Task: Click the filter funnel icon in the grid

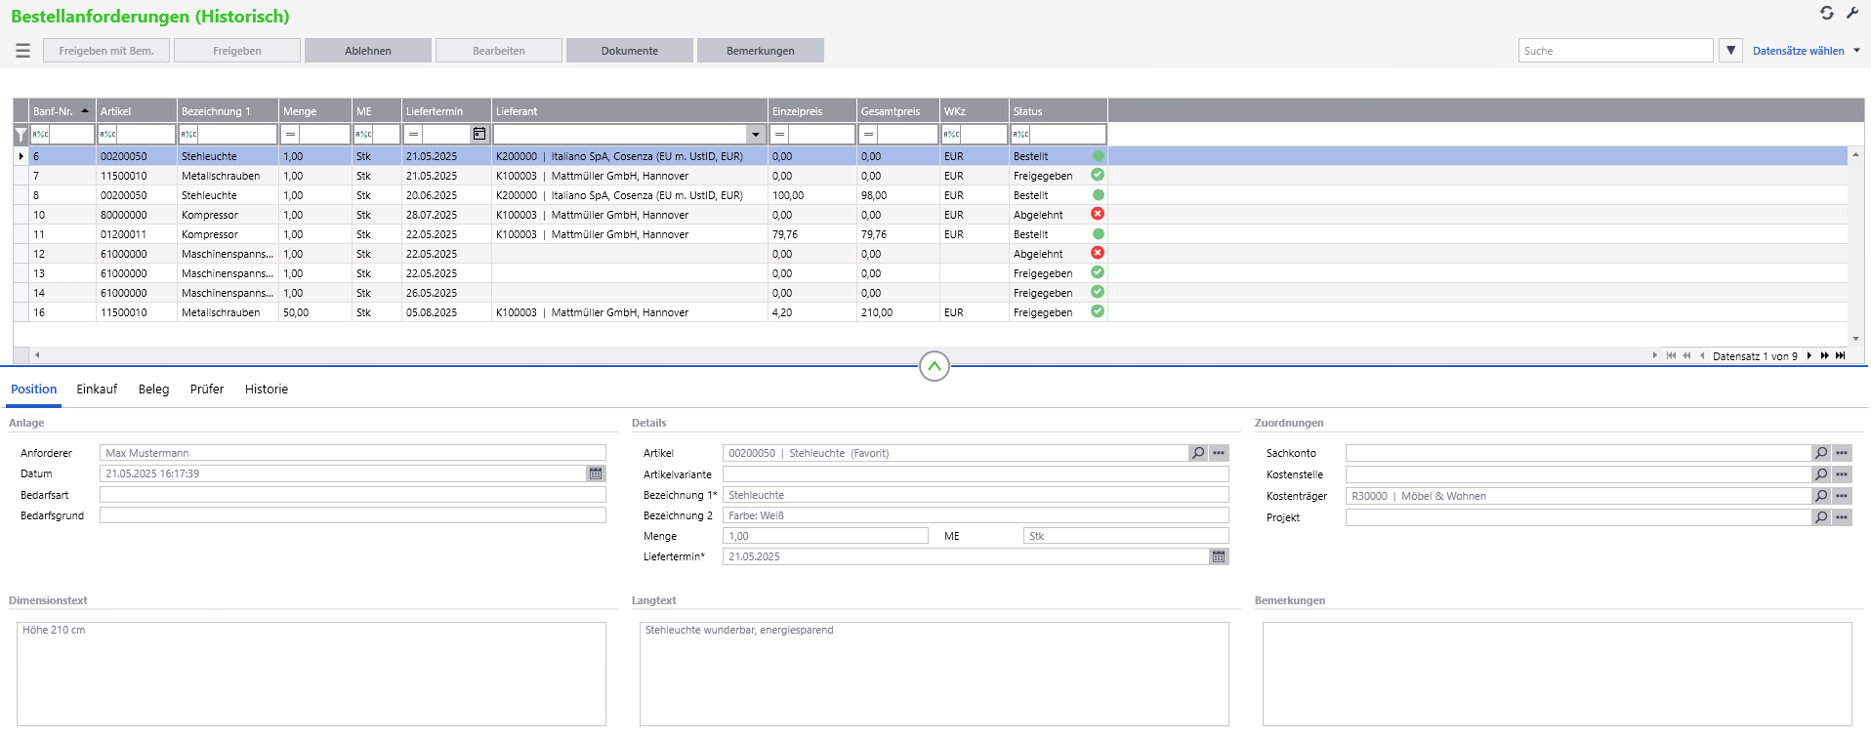Action: point(21,135)
